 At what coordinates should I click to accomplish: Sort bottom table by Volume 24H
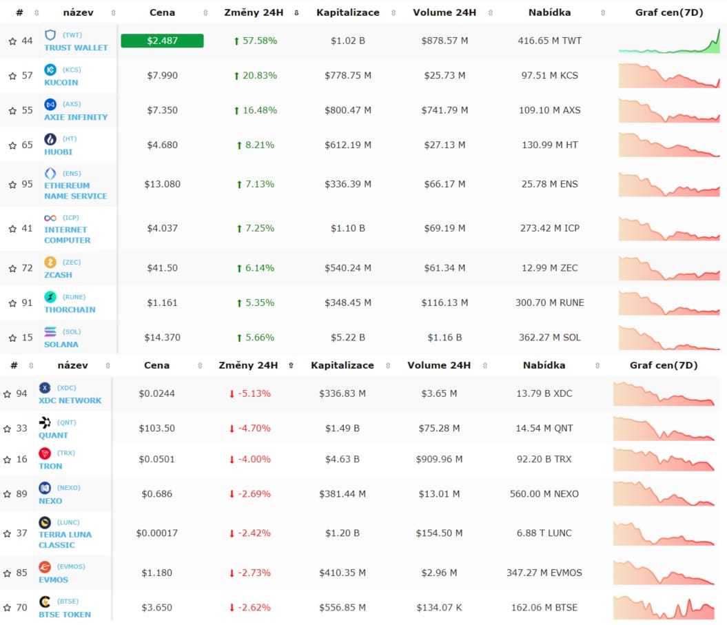pyautogui.click(x=485, y=365)
